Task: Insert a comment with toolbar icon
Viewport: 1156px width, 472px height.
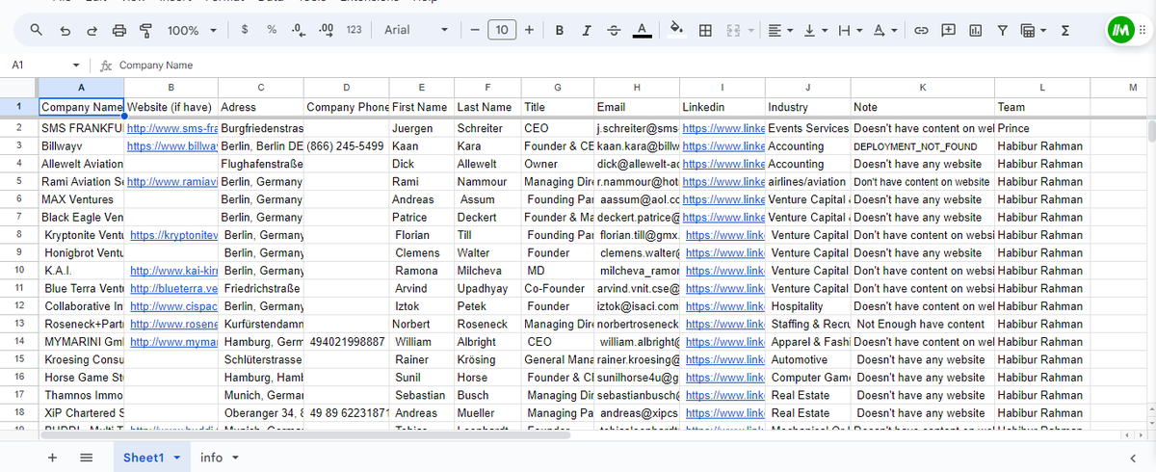Action: [x=948, y=30]
